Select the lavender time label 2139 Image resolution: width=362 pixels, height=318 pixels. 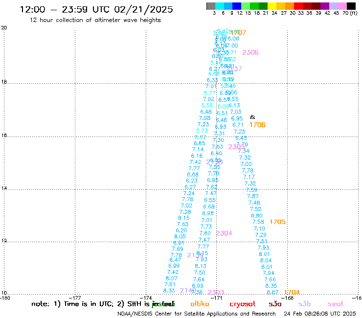(195, 255)
